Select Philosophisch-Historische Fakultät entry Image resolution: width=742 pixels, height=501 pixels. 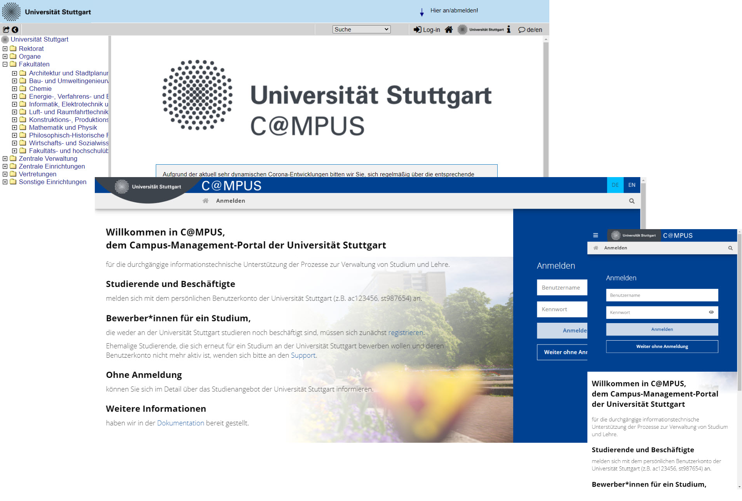[x=69, y=135]
